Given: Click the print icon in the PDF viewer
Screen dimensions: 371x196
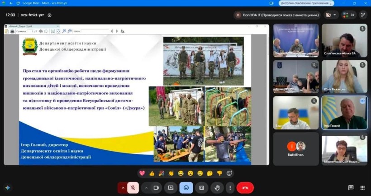Looking at the screenshot, I should click(12, 31).
